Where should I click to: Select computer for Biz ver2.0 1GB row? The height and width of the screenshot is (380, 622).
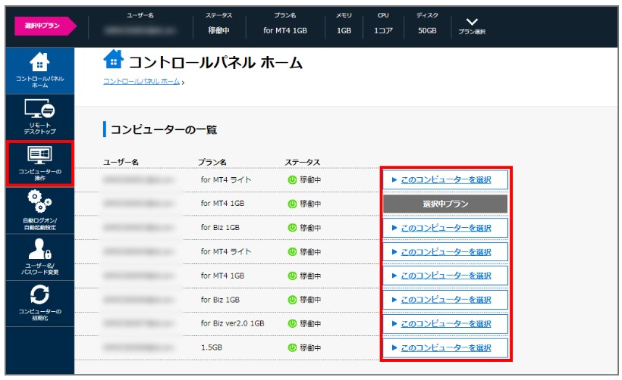pyautogui.click(x=445, y=323)
